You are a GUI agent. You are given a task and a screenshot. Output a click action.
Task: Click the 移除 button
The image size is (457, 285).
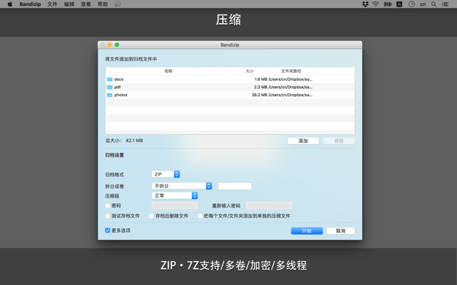[x=339, y=141]
